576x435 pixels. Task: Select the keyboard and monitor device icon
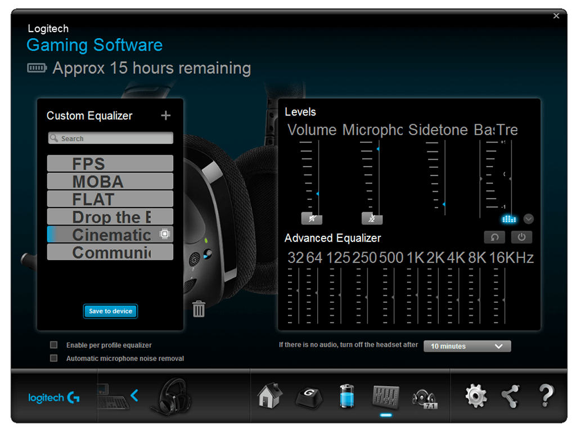112,396
